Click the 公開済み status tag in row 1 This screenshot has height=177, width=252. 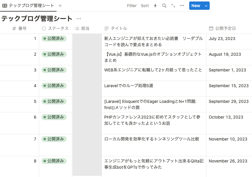(54, 39)
